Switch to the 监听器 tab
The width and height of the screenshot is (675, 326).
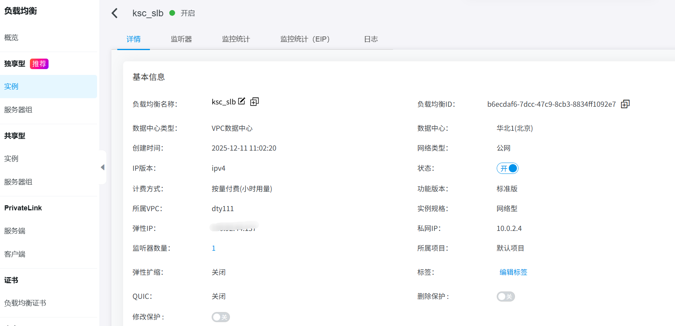[181, 39]
